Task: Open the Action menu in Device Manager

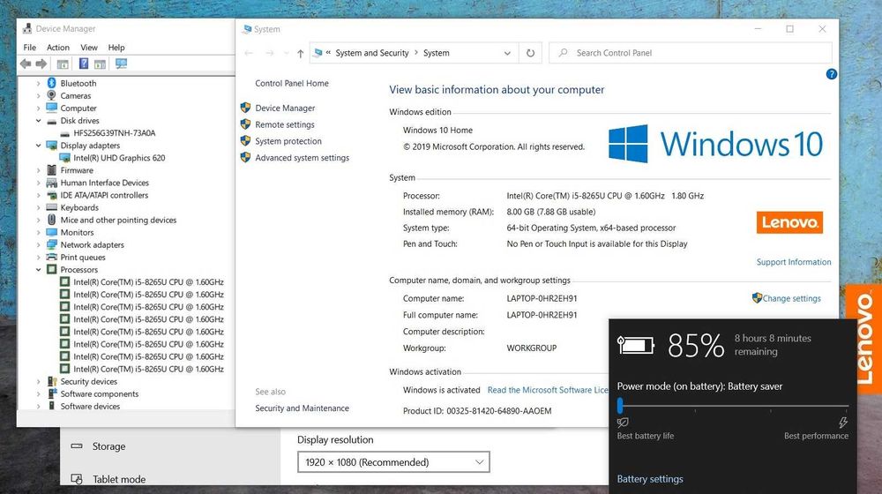Action: click(58, 48)
